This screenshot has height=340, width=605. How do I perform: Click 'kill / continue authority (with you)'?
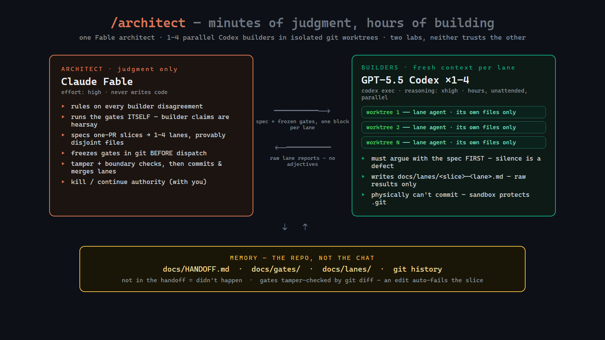[x=139, y=182]
